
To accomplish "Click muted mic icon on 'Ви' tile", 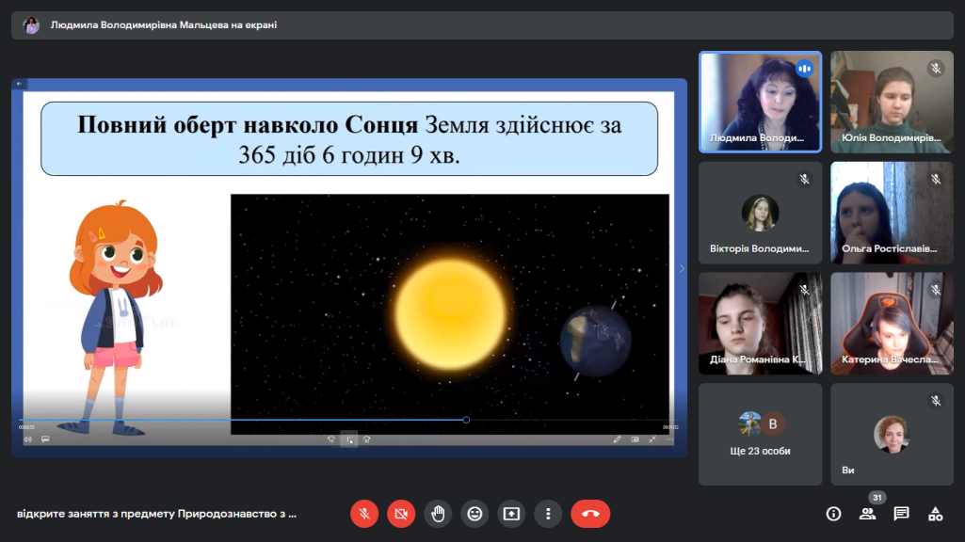I will [x=936, y=401].
